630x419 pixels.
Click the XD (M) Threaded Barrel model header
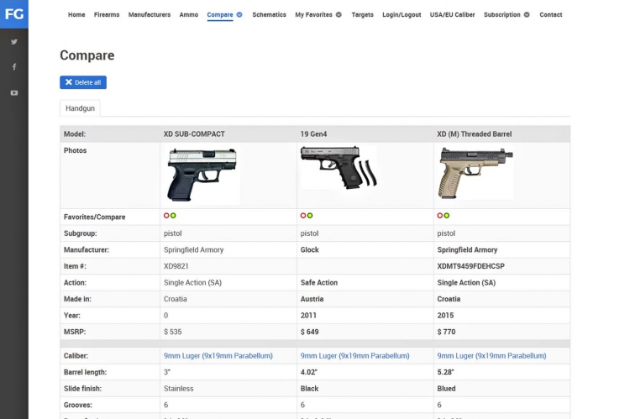tap(475, 134)
